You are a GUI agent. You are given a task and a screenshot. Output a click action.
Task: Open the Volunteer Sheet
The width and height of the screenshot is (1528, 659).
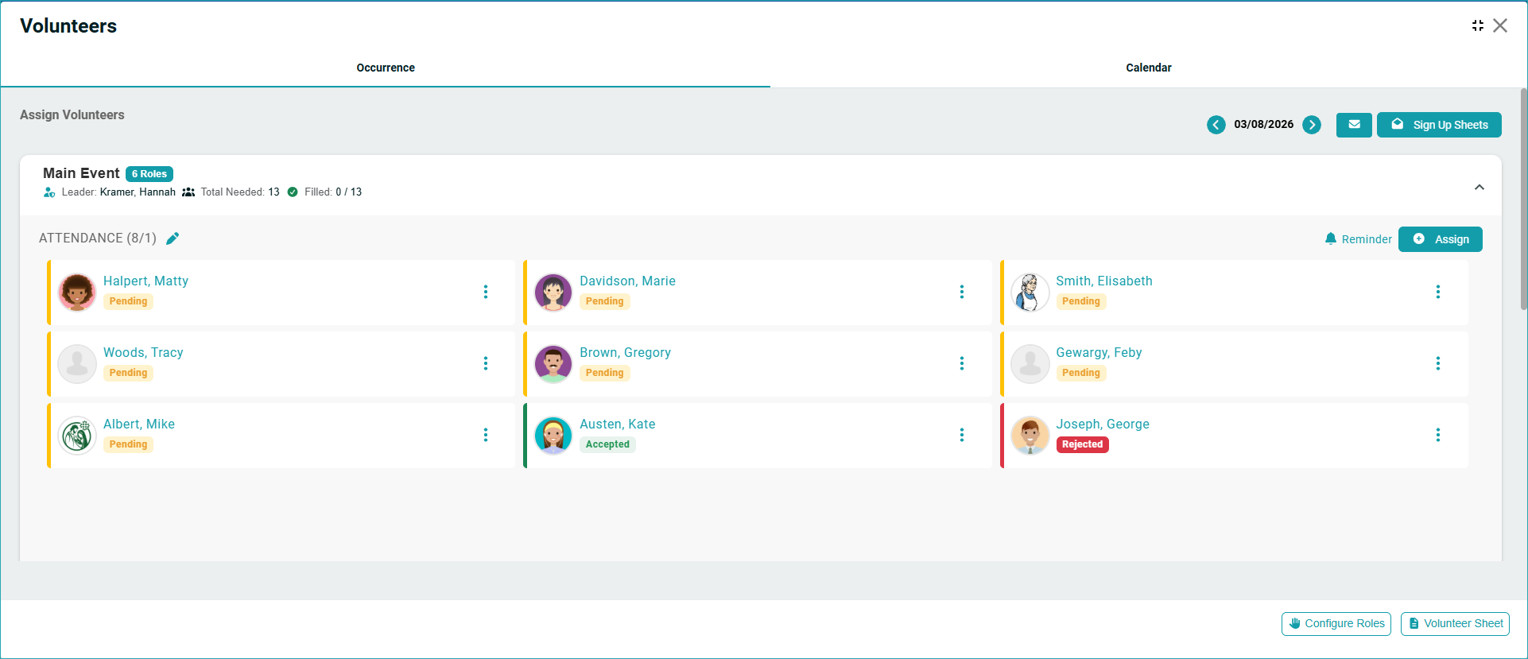click(1455, 624)
